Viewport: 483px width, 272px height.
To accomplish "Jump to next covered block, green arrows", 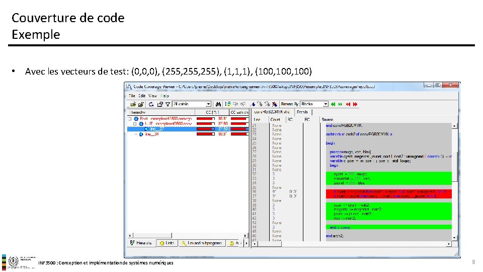I will [341, 104].
